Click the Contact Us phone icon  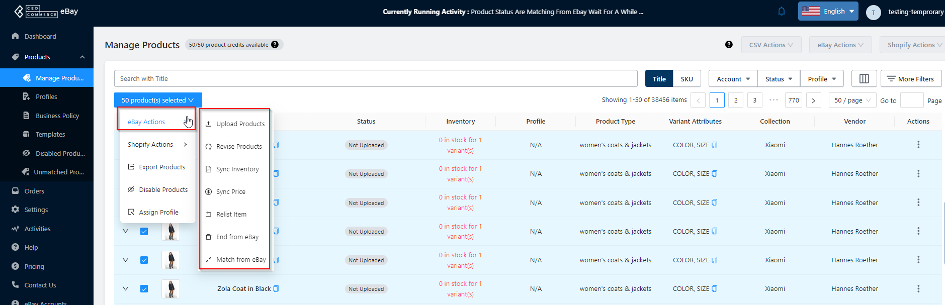[x=15, y=285]
